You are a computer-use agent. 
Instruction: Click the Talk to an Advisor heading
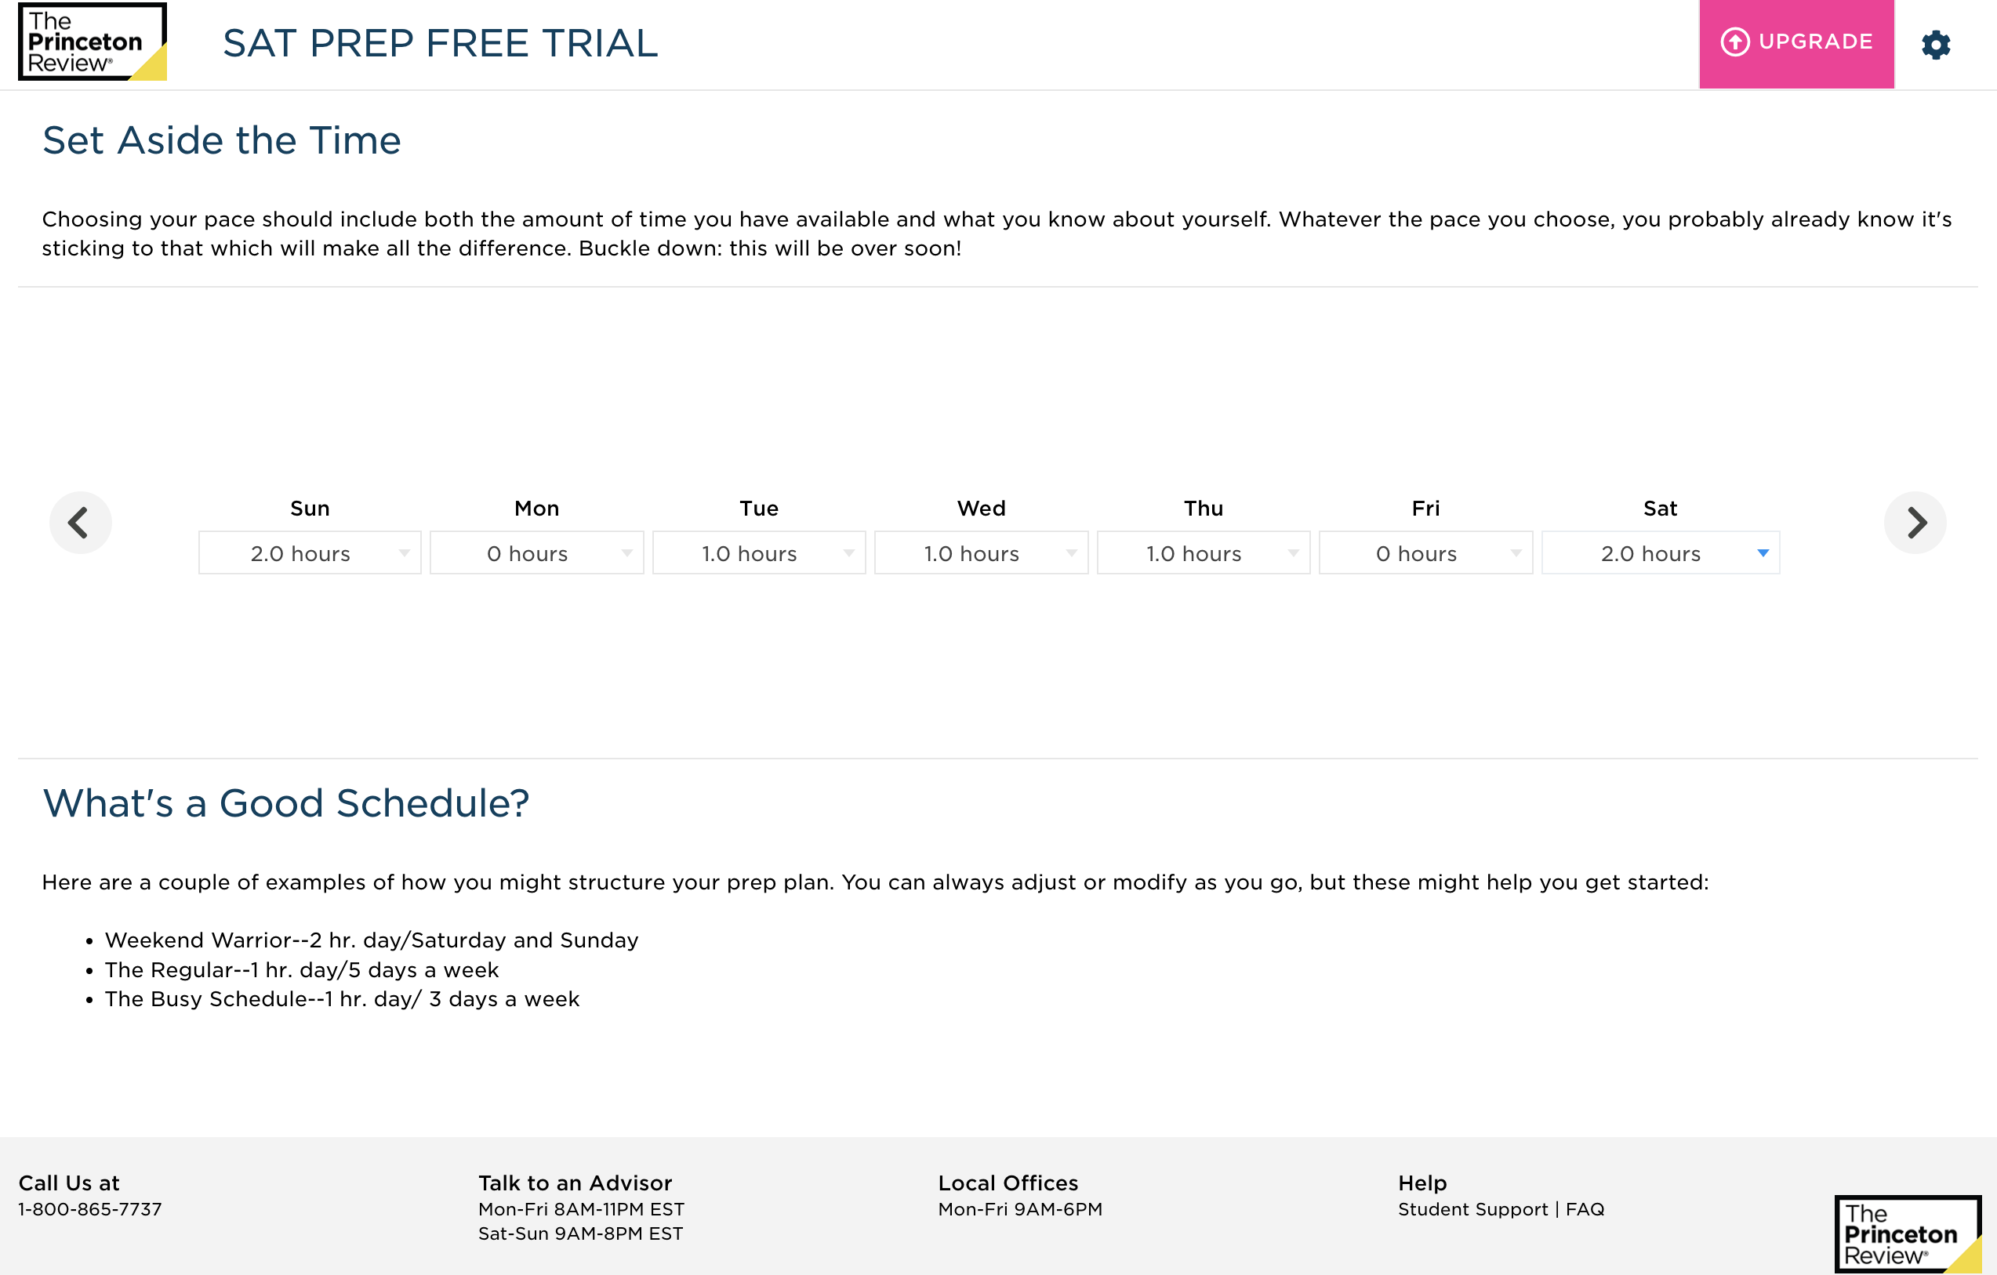pyautogui.click(x=575, y=1183)
